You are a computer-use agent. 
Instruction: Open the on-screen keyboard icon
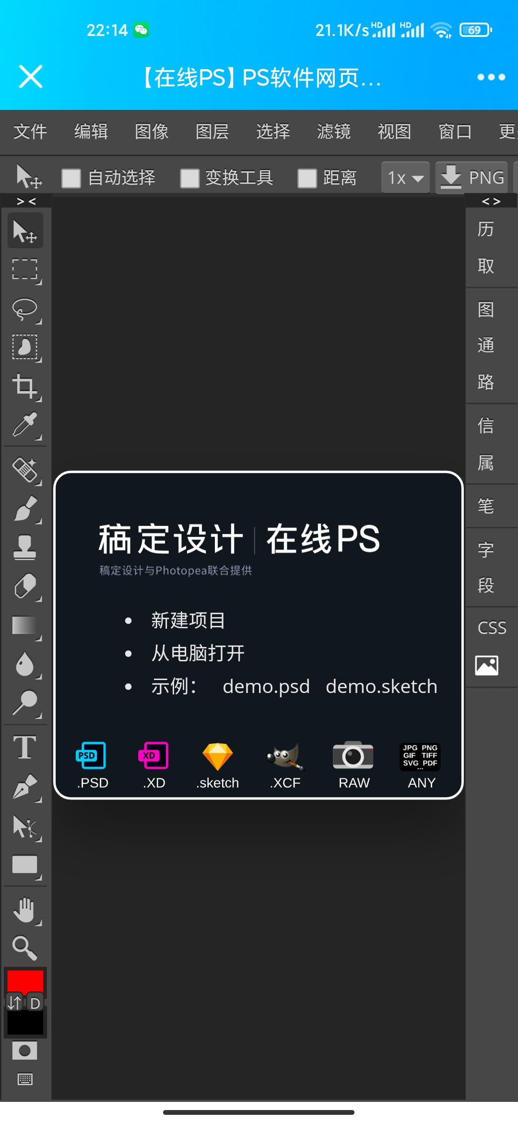25,1079
